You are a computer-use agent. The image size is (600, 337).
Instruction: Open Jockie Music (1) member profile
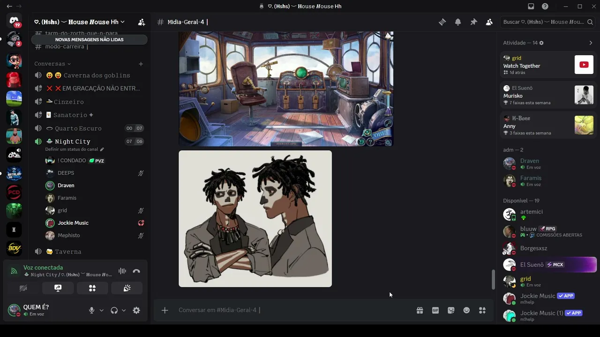(547, 316)
